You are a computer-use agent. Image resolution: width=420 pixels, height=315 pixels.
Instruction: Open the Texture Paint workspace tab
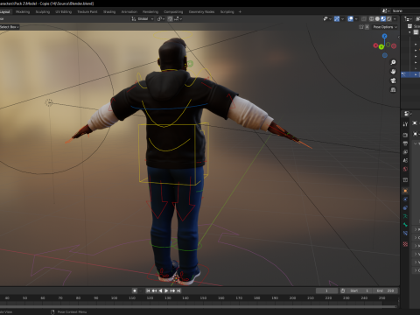[87, 11]
